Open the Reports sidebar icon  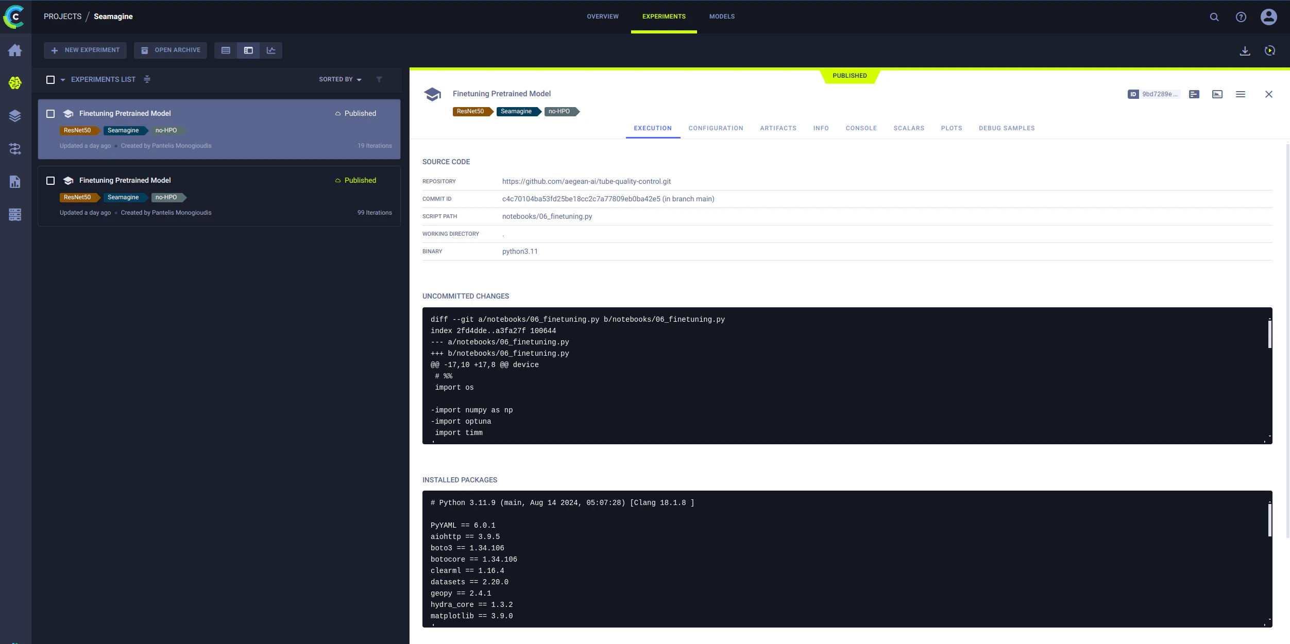tap(14, 182)
